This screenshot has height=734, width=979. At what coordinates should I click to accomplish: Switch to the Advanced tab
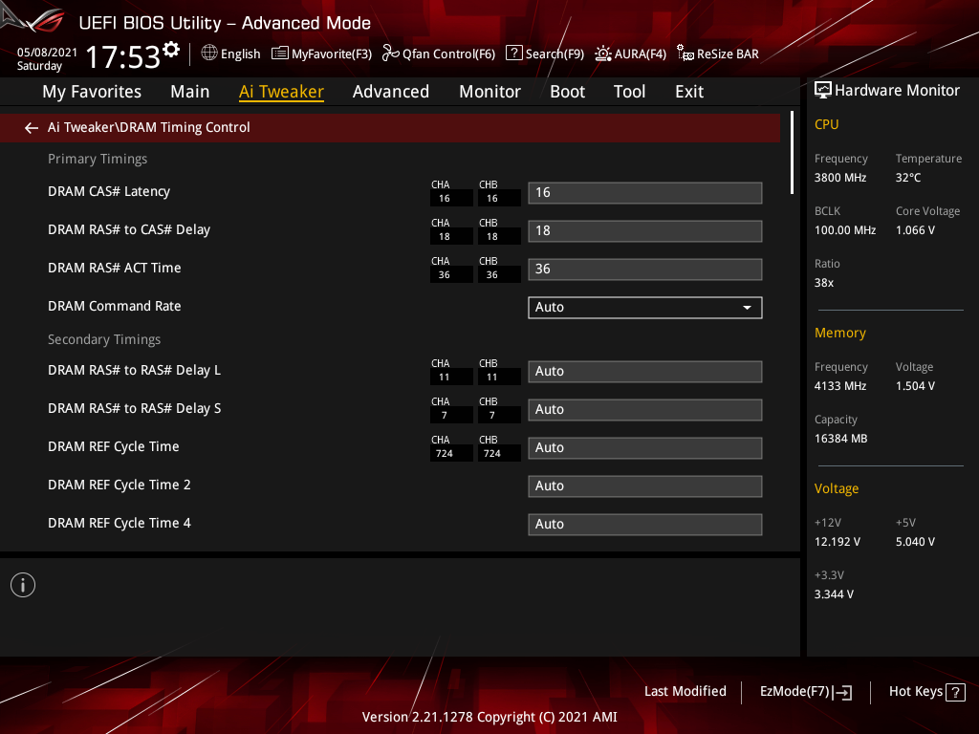(391, 92)
